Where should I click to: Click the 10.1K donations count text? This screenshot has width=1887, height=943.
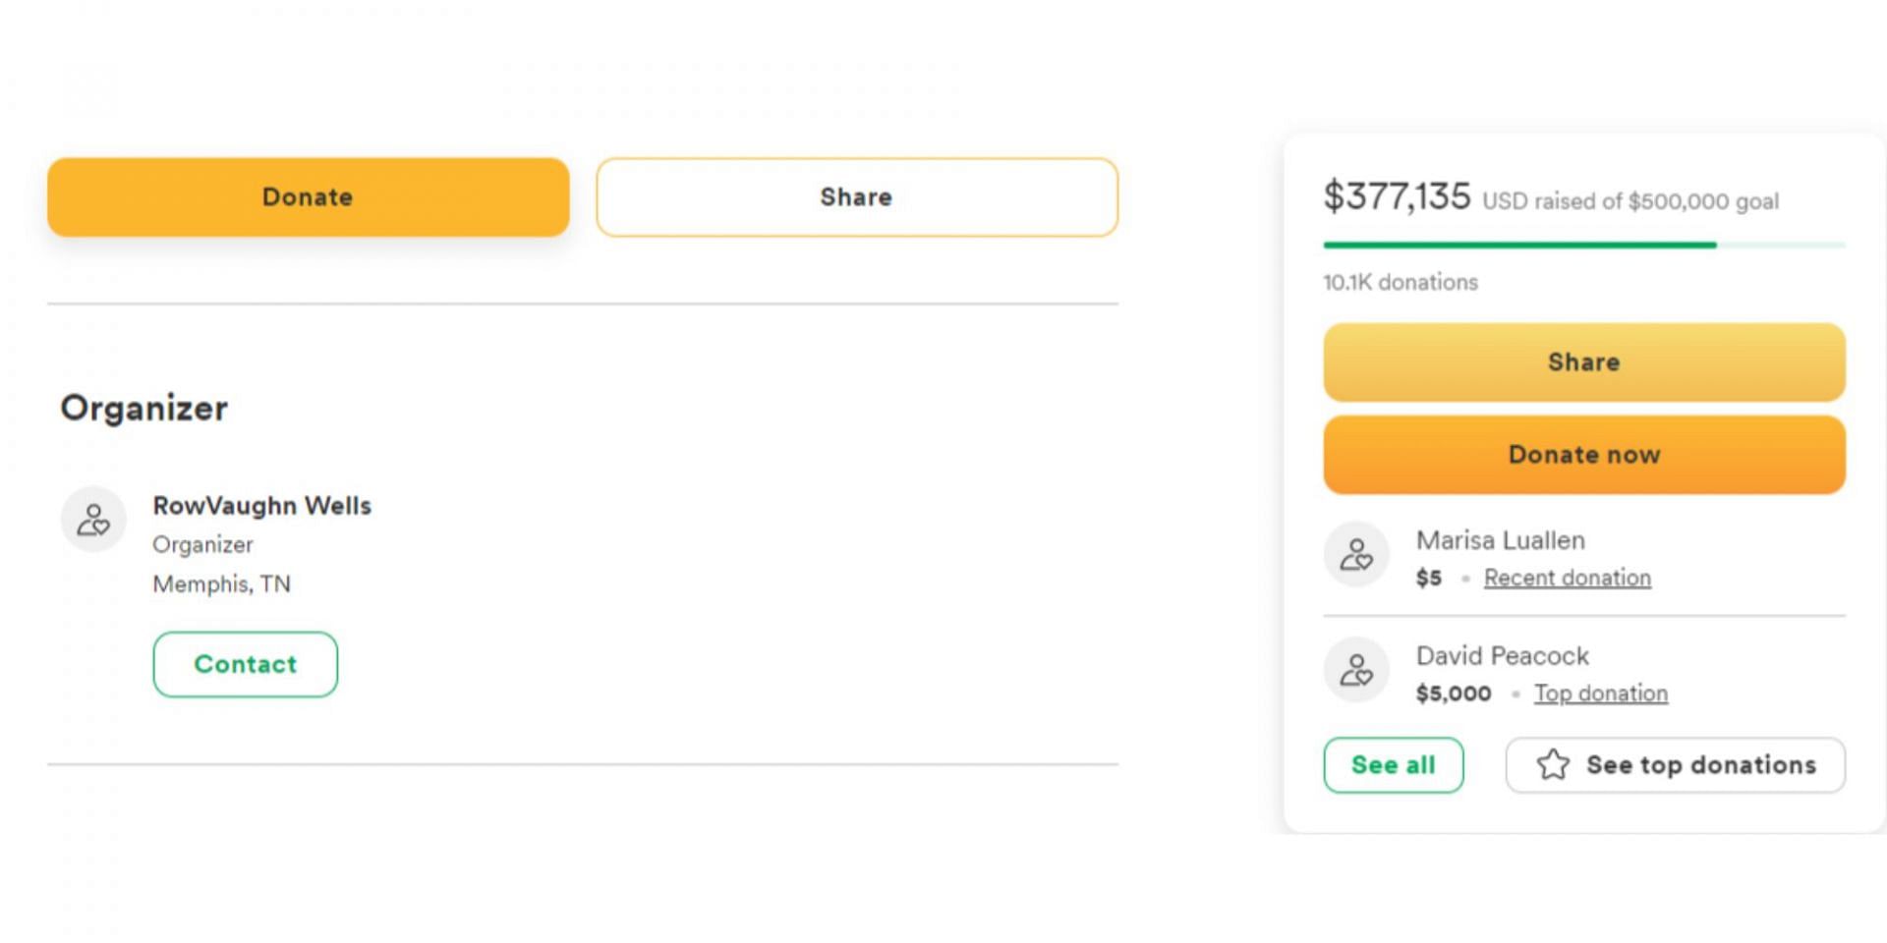[x=1401, y=283]
